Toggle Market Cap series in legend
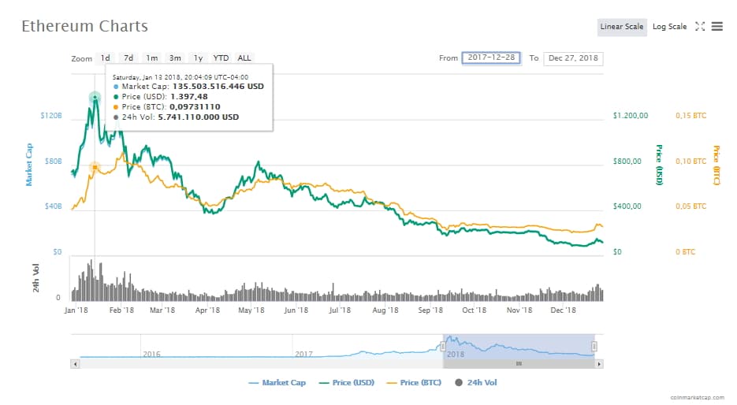 tap(277, 383)
